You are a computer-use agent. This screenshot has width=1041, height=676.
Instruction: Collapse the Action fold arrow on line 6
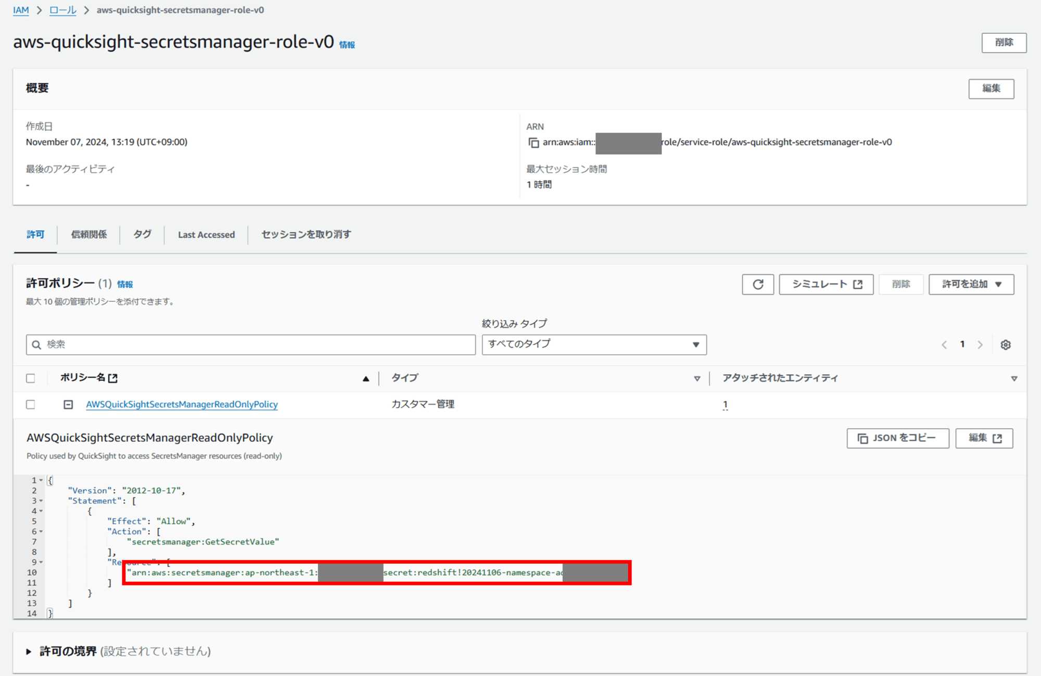41,531
